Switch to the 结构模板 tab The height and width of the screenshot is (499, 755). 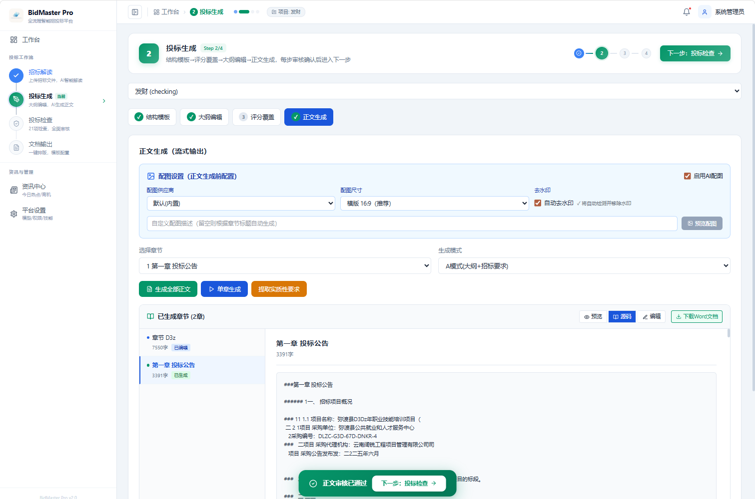click(152, 117)
